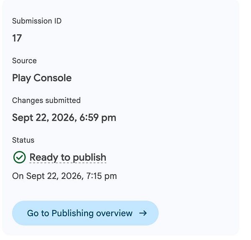Image resolution: width=251 pixels, height=240 pixels.
Task: Click the Sept 22, 2026, 6:59 pm timestamp
Action: [64, 118]
